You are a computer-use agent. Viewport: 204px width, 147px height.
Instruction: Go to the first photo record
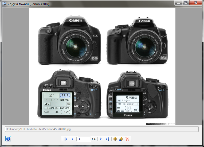[66, 139]
